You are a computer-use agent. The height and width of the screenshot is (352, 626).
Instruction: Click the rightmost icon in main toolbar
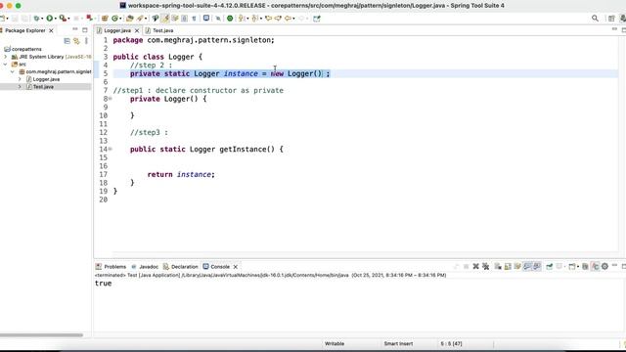317,19
